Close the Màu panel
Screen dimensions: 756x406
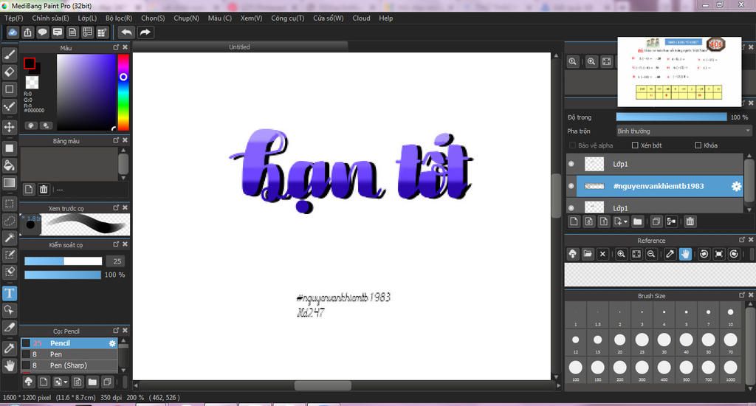pyautogui.click(x=125, y=47)
